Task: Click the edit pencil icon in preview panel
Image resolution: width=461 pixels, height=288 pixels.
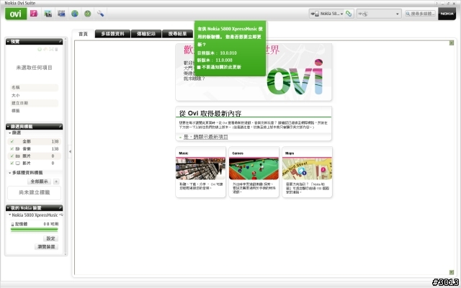Action: (45, 50)
